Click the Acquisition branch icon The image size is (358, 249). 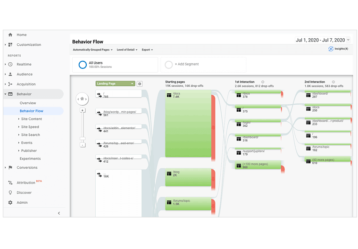(x=10, y=84)
